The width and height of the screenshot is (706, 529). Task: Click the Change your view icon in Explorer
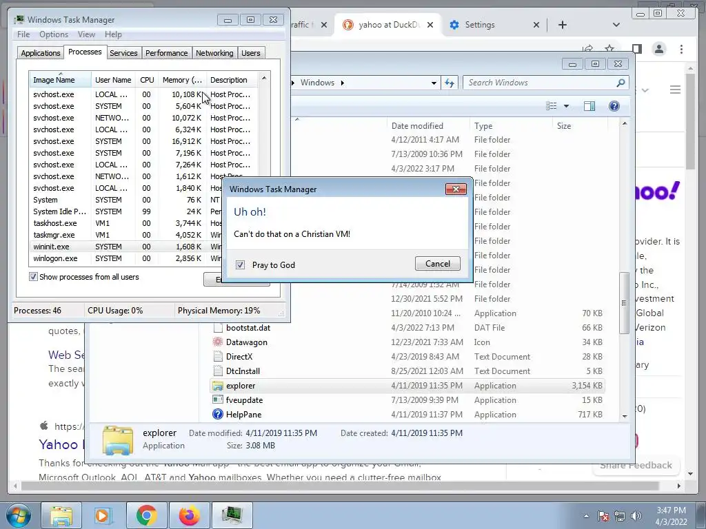pos(552,105)
